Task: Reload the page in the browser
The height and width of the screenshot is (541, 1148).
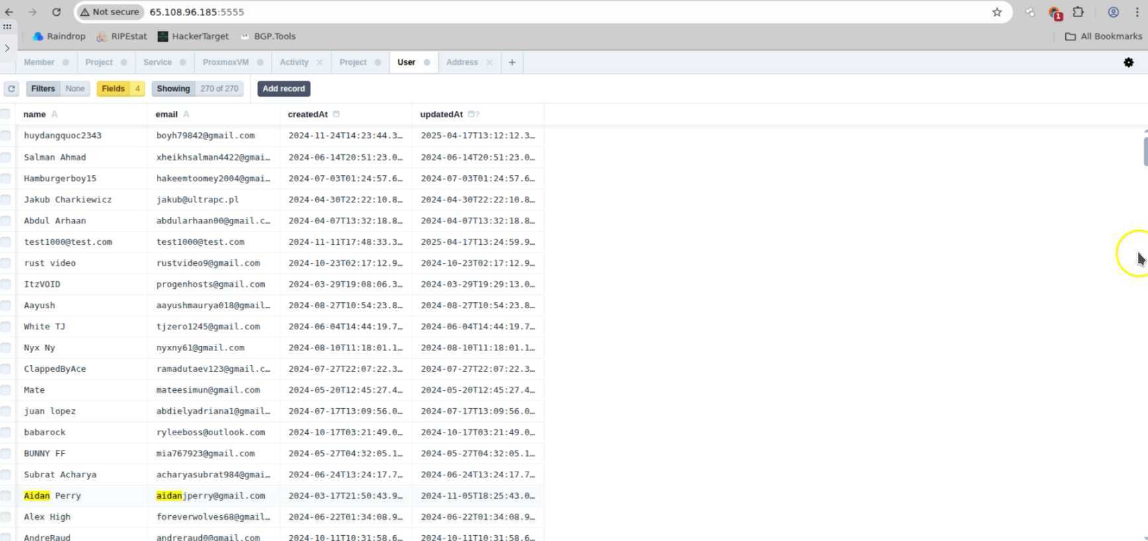Action: pyautogui.click(x=56, y=12)
